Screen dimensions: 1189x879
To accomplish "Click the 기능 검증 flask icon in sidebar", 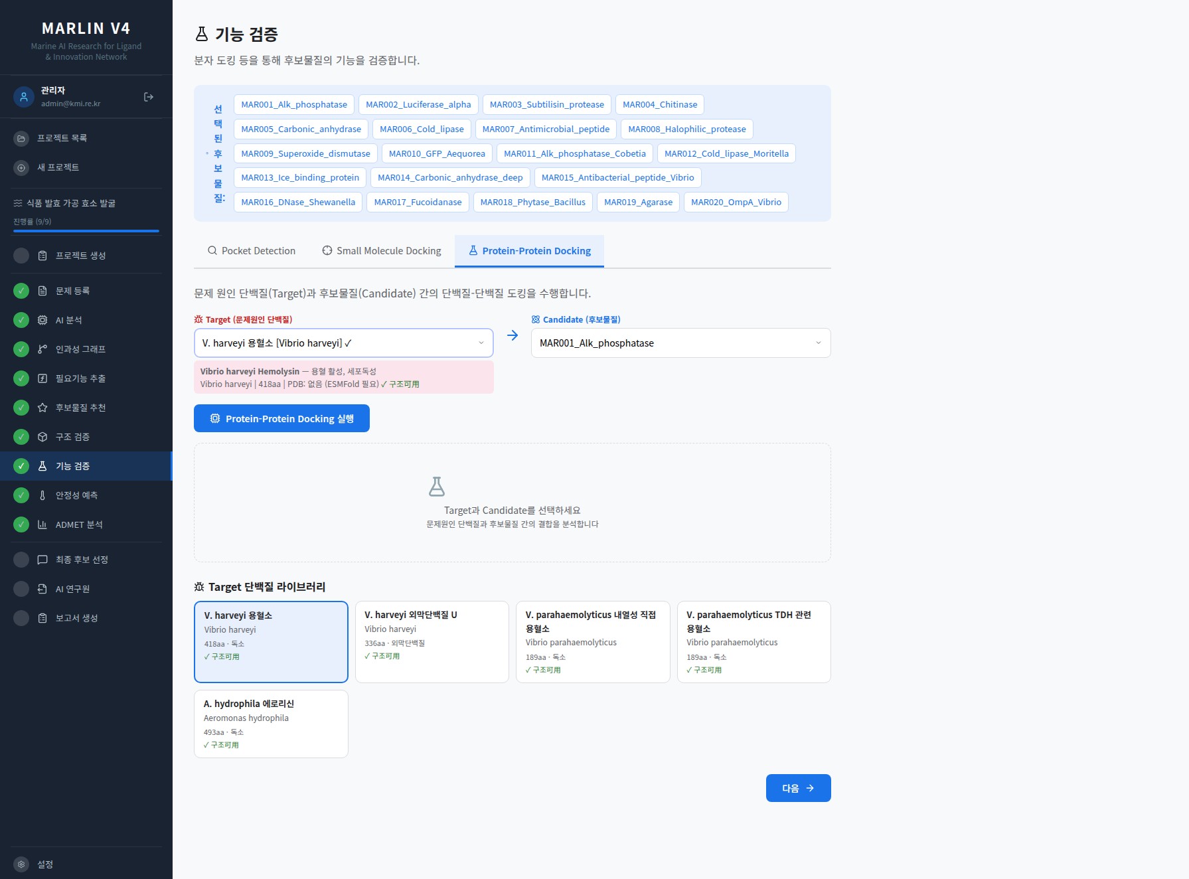I will pos(42,466).
